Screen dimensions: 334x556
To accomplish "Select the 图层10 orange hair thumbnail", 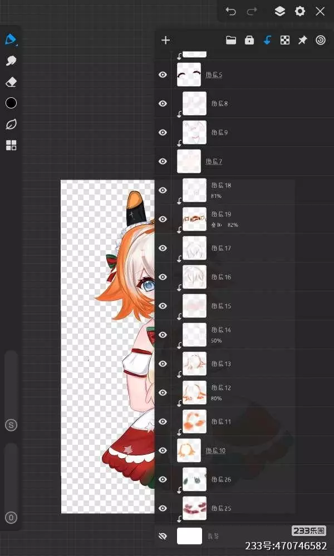I will pyautogui.click(x=189, y=450).
